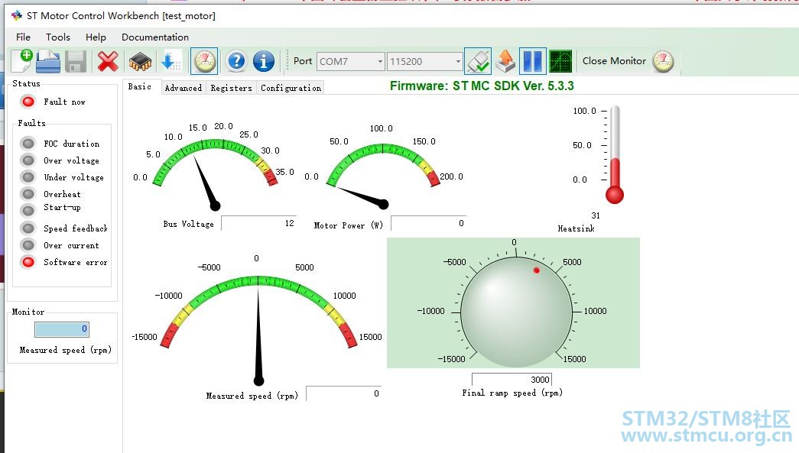
Task: Click the Start-up fault indicator
Action: (28, 210)
